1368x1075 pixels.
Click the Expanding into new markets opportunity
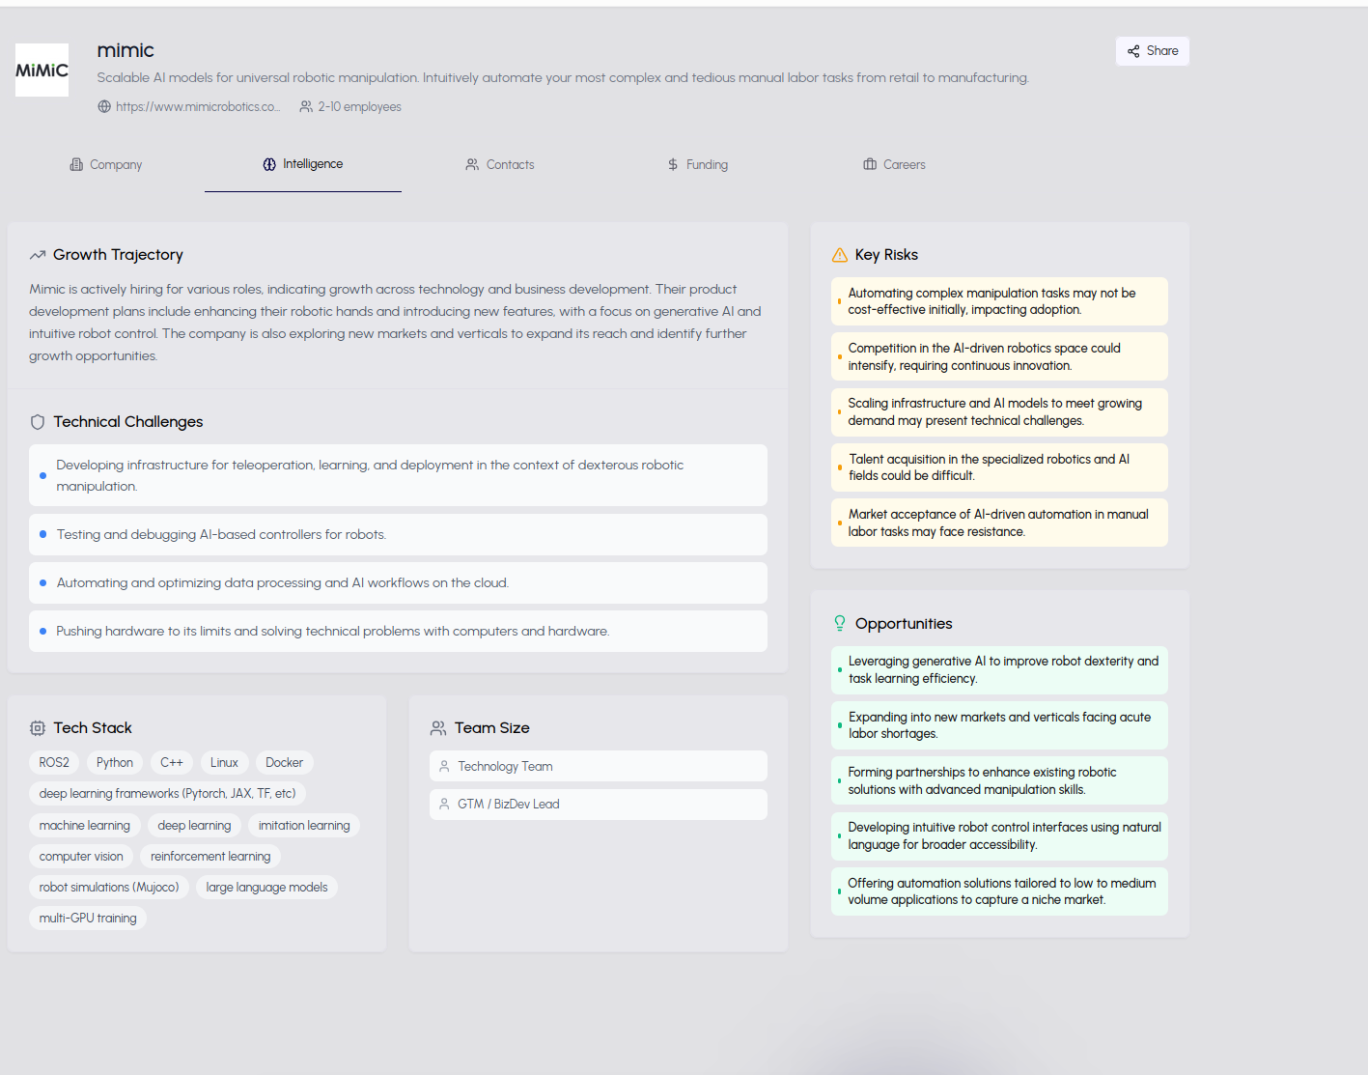(x=999, y=725)
